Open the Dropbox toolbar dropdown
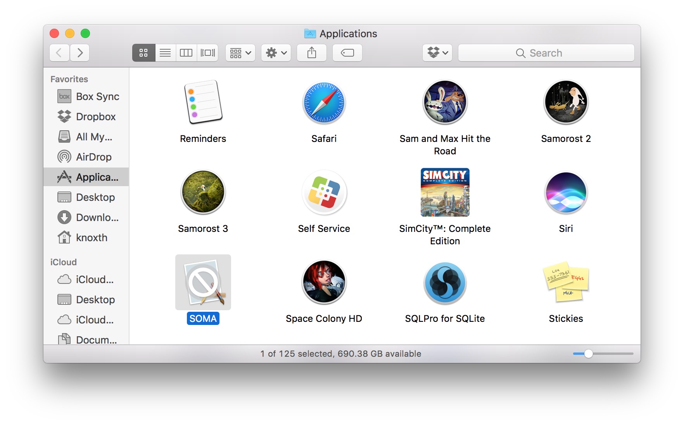 point(437,53)
